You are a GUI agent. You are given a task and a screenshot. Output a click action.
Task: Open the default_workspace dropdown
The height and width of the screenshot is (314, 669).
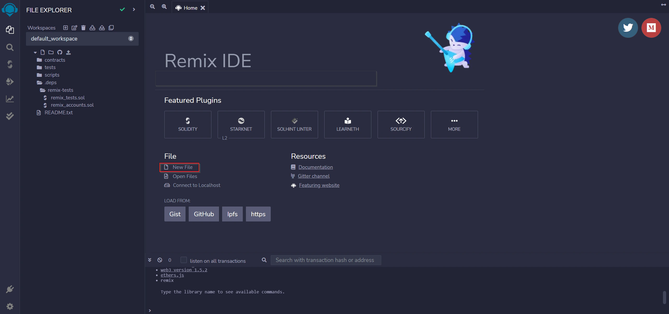point(82,39)
